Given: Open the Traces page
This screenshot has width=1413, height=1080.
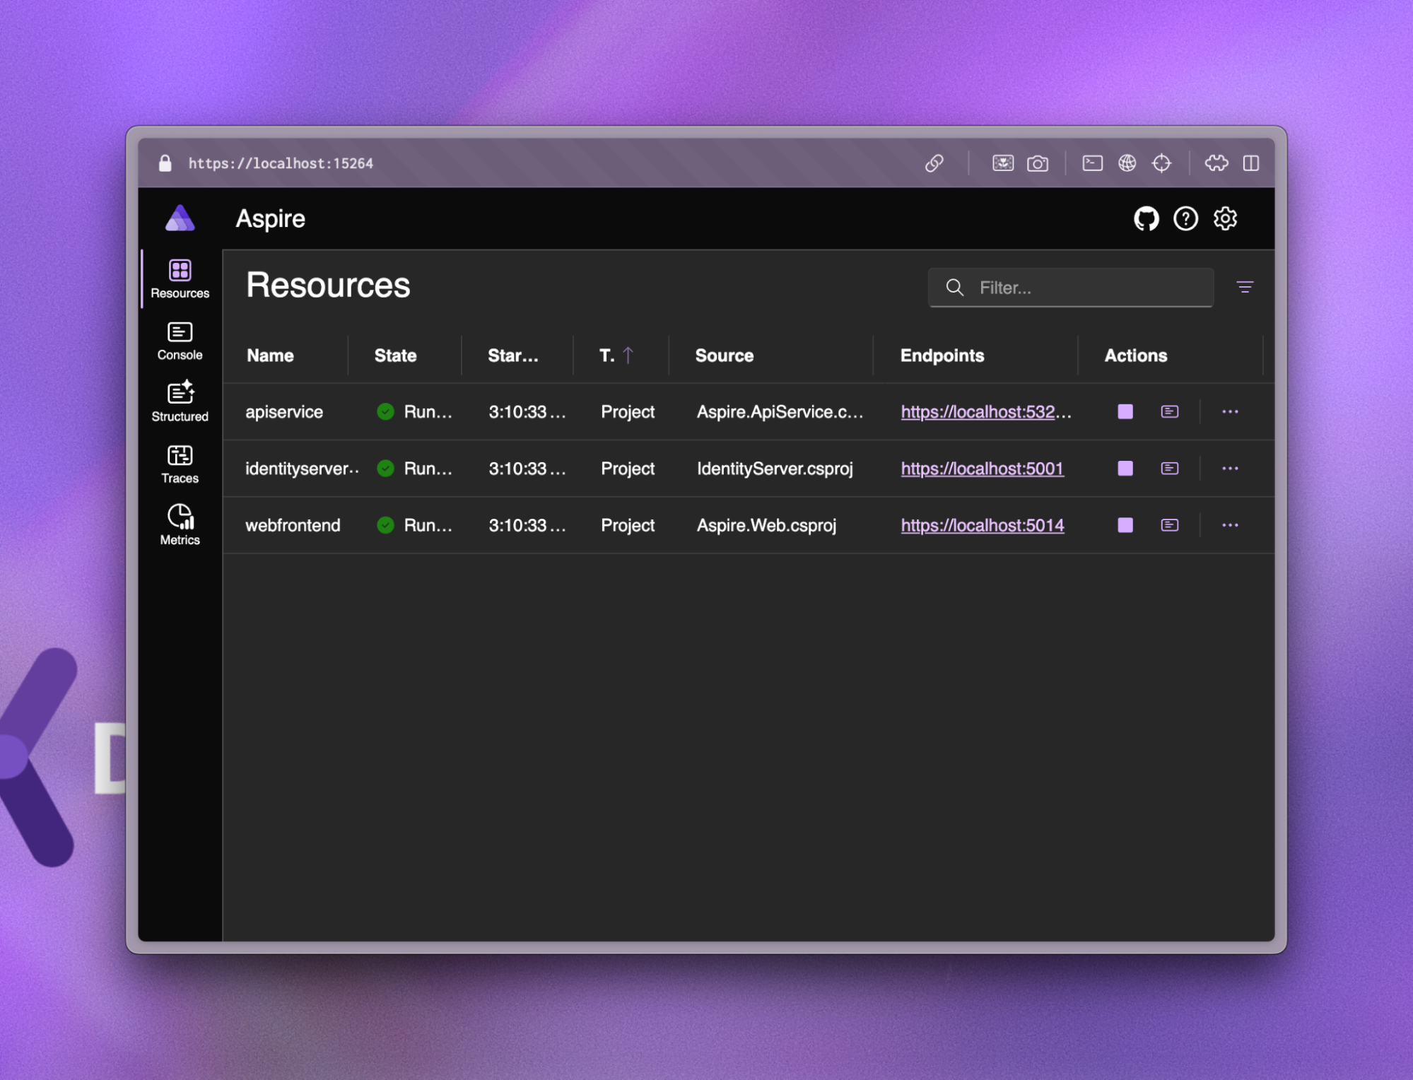Looking at the screenshot, I should [x=180, y=464].
